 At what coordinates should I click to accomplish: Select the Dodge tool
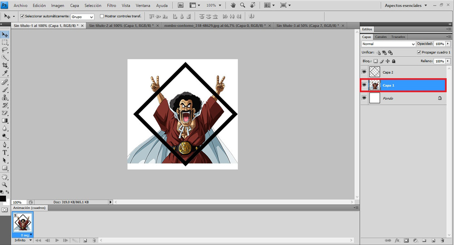5,136
